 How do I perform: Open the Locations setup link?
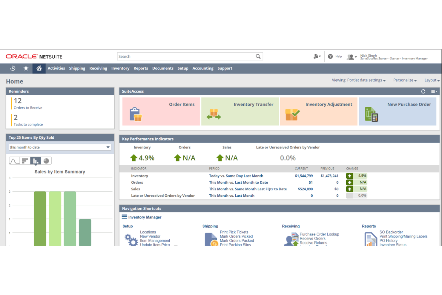pos(148,232)
